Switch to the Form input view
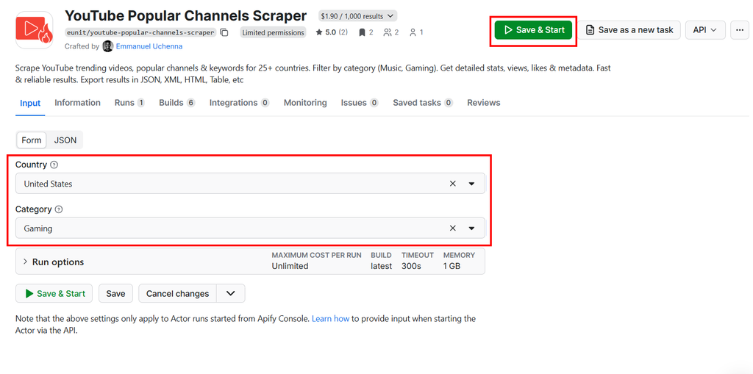 click(32, 140)
